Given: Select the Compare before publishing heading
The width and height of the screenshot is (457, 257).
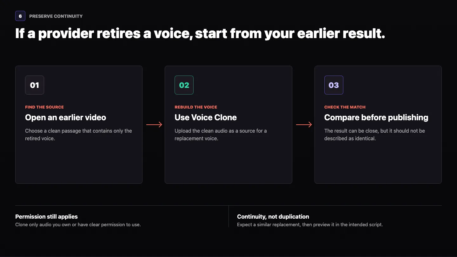Looking at the screenshot, I should [376, 117].
